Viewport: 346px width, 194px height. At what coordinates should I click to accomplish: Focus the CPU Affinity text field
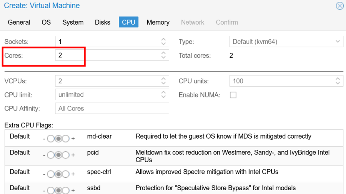[111, 109]
